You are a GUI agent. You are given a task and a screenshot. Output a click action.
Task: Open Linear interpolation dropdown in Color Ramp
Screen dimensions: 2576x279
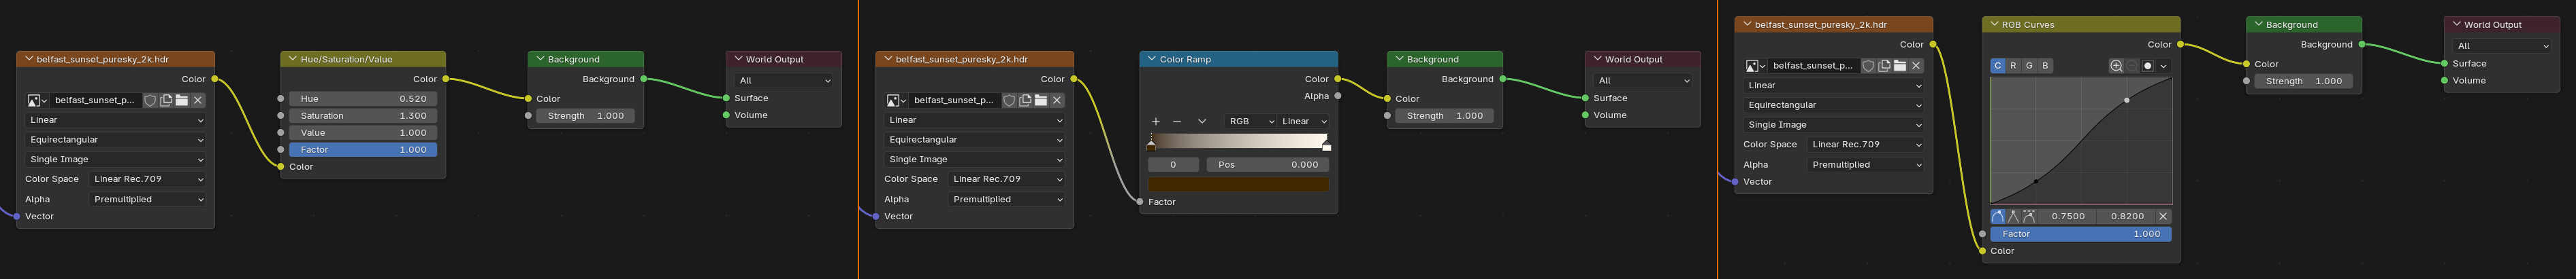coord(1304,122)
